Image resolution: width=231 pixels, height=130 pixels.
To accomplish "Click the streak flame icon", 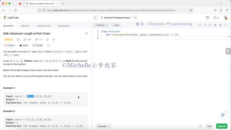I will click(x=215, y=18).
